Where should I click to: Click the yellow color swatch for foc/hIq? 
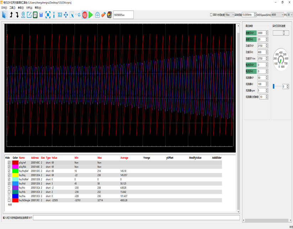pos(15,175)
